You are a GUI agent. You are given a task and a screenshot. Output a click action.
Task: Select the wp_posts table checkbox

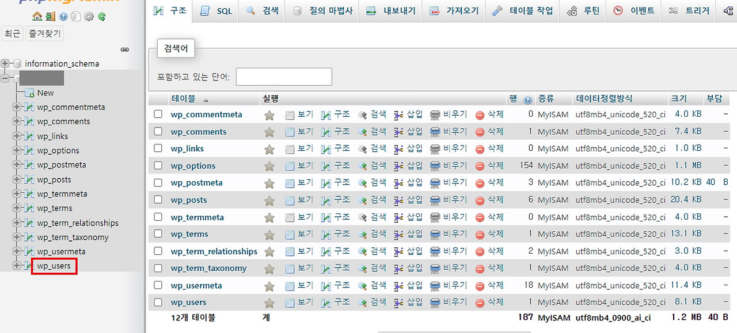coord(158,200)
